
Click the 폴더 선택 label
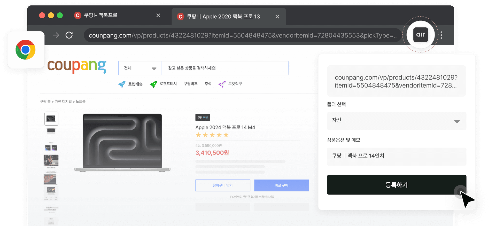point(336,104)
